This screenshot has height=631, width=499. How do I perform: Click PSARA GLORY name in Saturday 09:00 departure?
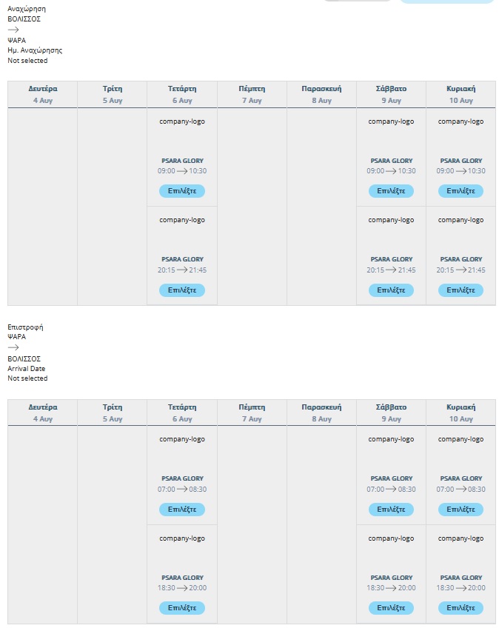point(391,161)
